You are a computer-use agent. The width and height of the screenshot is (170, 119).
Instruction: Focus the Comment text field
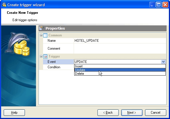pyautogui.click(x=120, y=49)
